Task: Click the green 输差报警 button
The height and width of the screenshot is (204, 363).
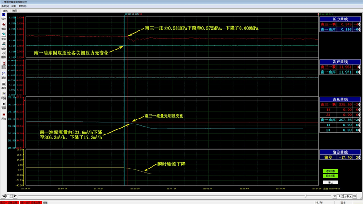Action: tap(330, 176)
